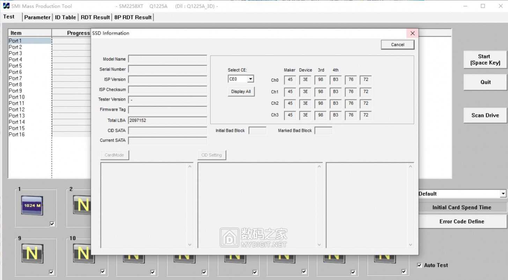Click the ISP Version field
This screenshot has width=508, height=280.
click(x=168, y=79)
